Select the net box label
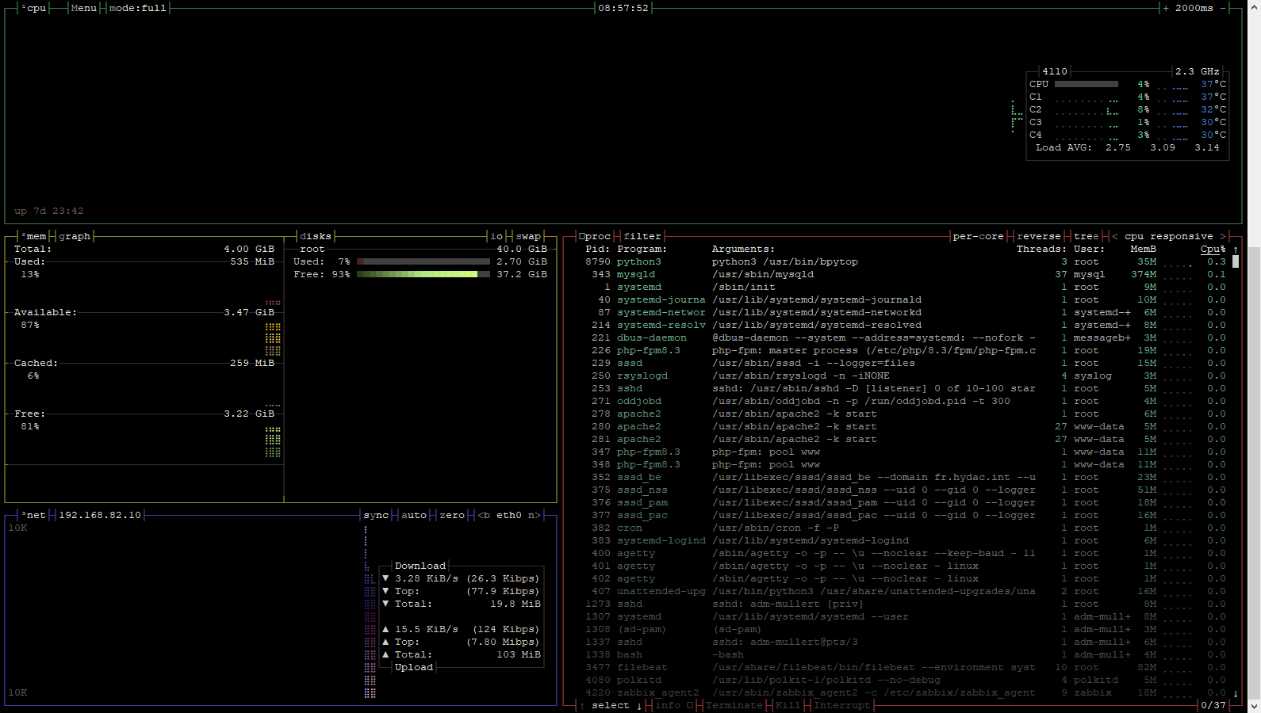Screen dimensions: 1261x713 [x=35, y=515]
